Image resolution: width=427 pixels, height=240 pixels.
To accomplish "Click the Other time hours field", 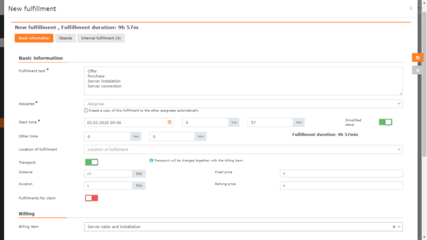I will coord(107,137).
